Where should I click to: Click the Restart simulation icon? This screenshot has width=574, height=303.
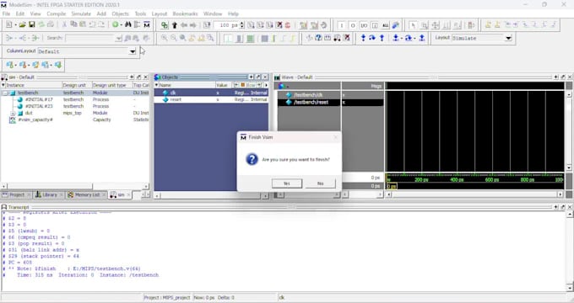(207, 25)
